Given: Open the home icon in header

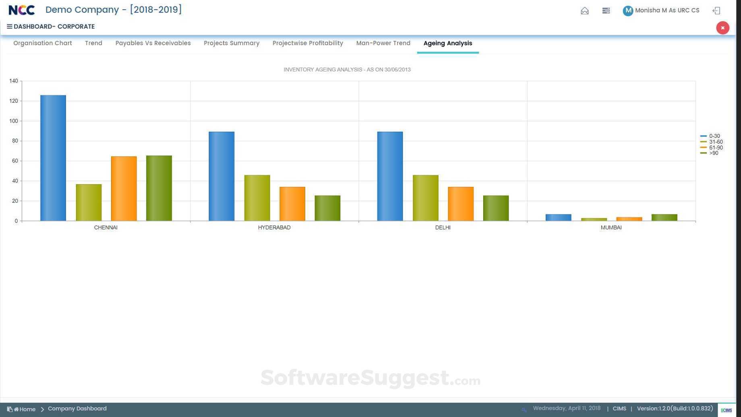Looking at the screenshot, I should pyautogui.click(x=585, y=11).
